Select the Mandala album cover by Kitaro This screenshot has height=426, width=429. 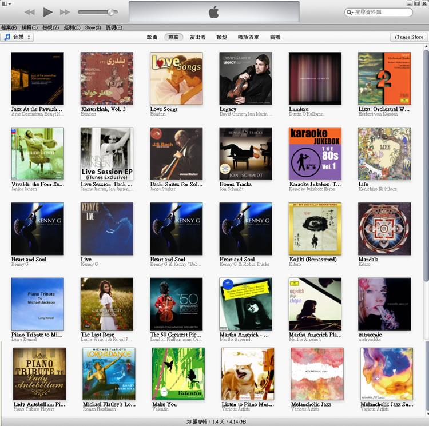click(384, 229)
